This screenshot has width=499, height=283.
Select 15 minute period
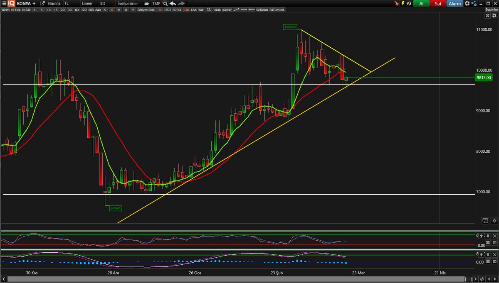coord(55,9)
